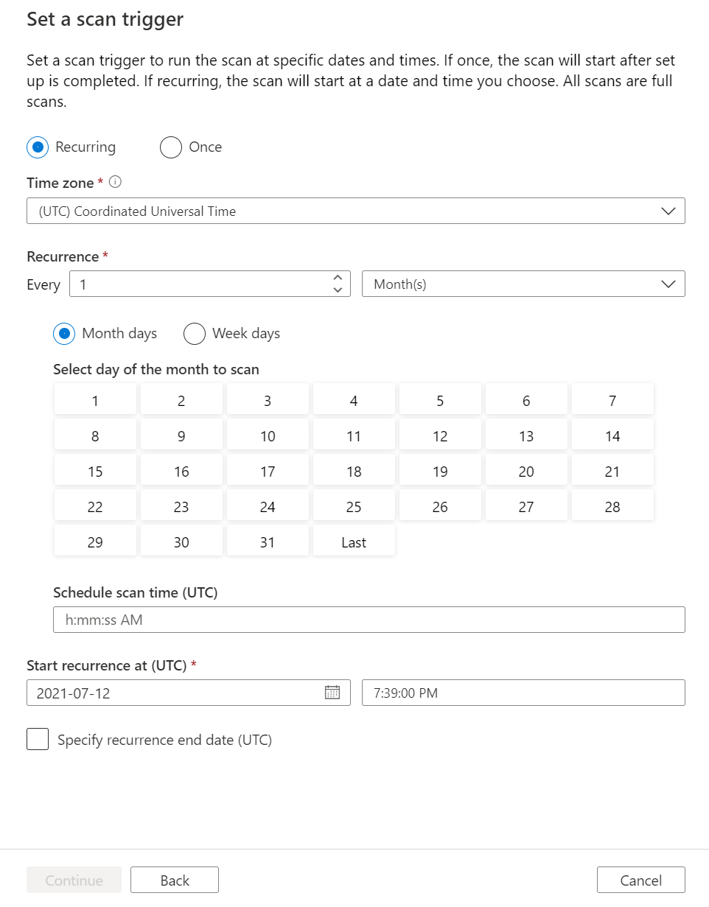The width and height of the screenshot is (709, 907).
Task: Click the Time zone info icon
Action: coord(114,182)
